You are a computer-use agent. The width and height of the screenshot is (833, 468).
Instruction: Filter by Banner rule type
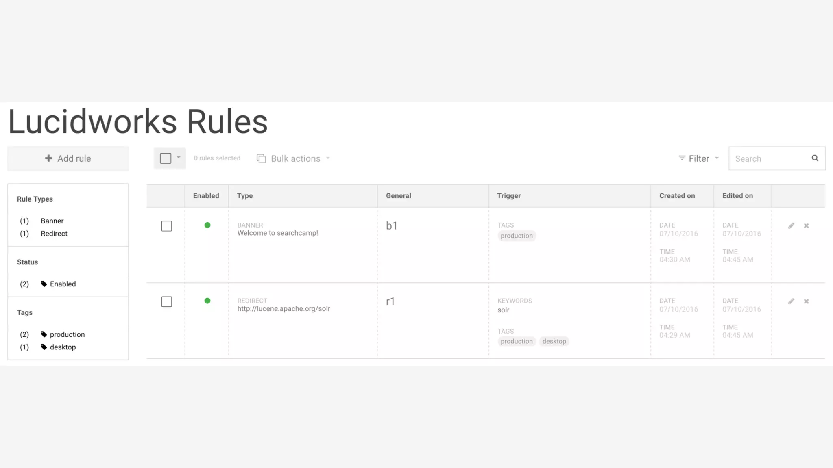tap(52, 221)
